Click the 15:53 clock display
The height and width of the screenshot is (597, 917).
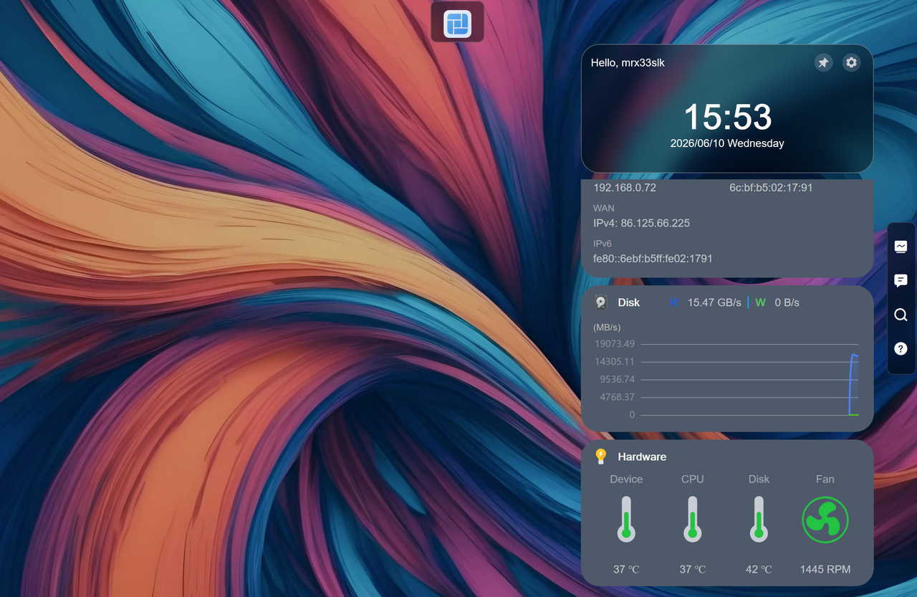click(x=727, y=117)
